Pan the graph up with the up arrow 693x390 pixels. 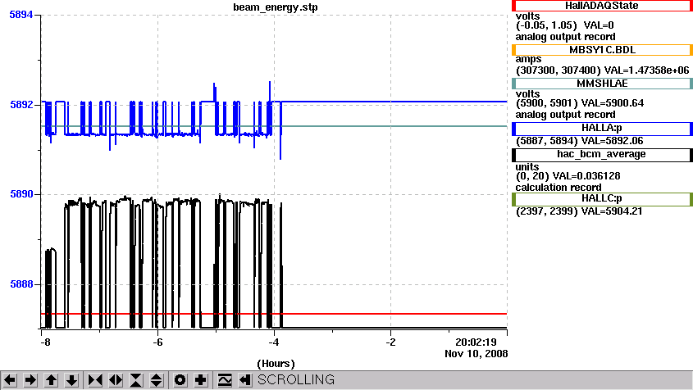coord(51,380)
